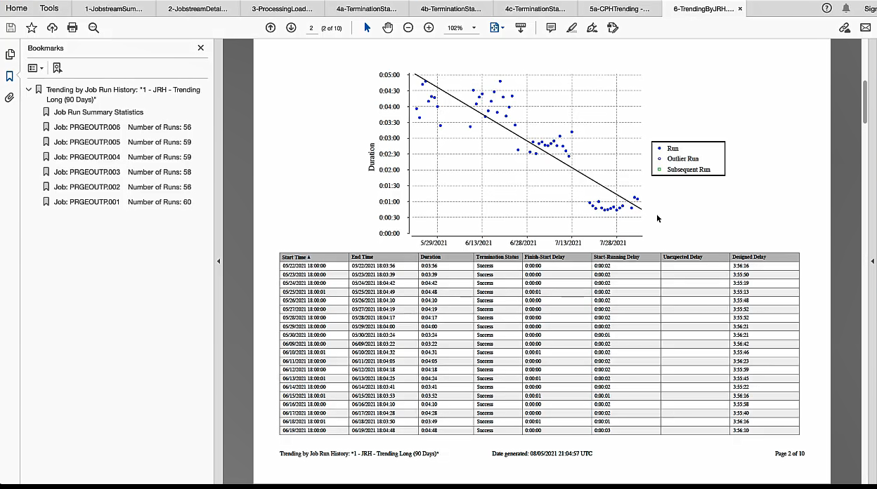Open the attachments paperclip panel
This screenshot has width=877, height=489.
(10, 98)
